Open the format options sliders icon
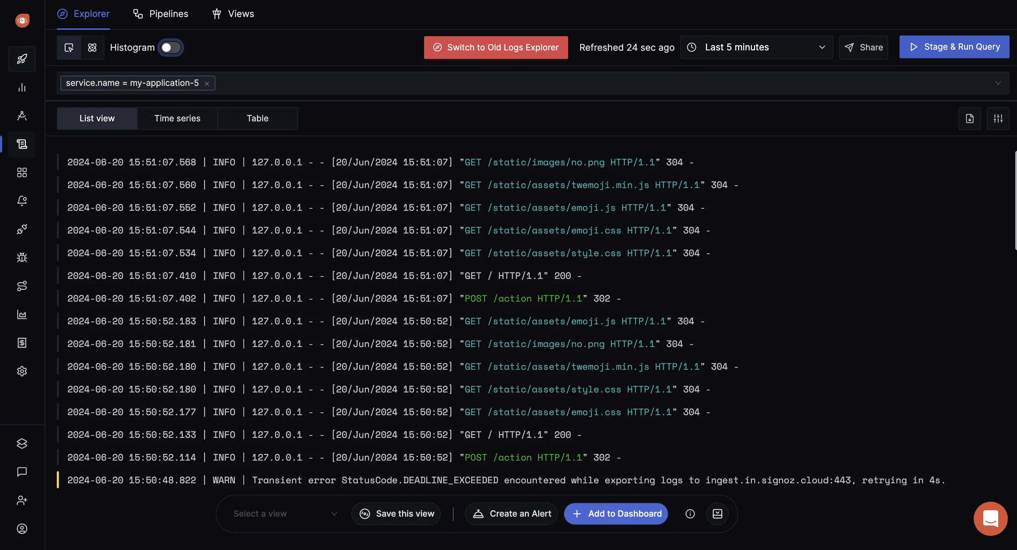 (998, 119)
